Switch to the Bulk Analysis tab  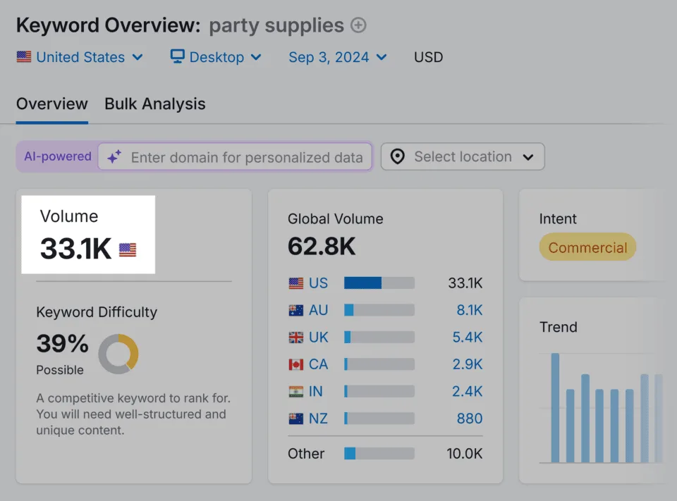click(155, 104)
